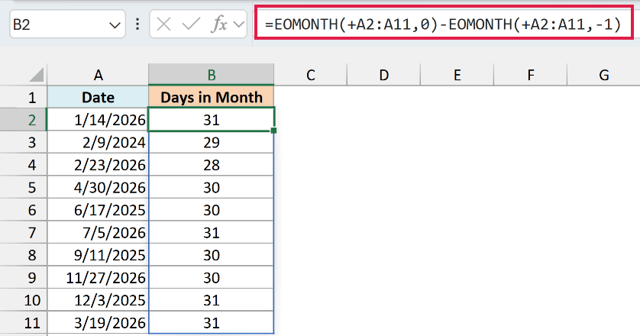This screenshot has height=336, width=640.
Task: Click cell B3 showing 29
Action: 211,142
